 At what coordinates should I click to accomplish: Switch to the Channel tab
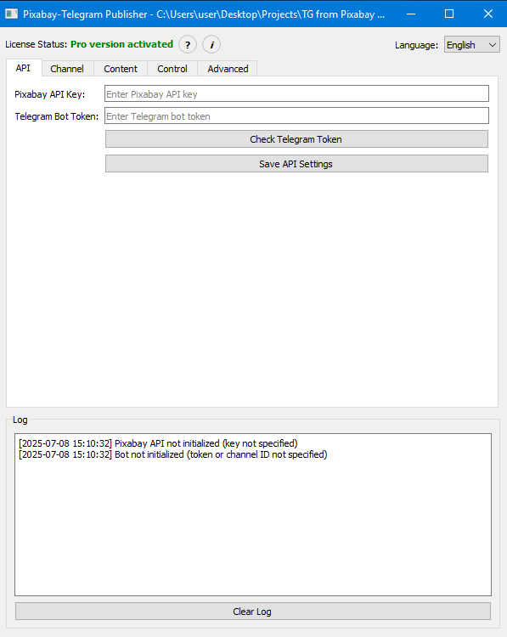tap(67, 69)
